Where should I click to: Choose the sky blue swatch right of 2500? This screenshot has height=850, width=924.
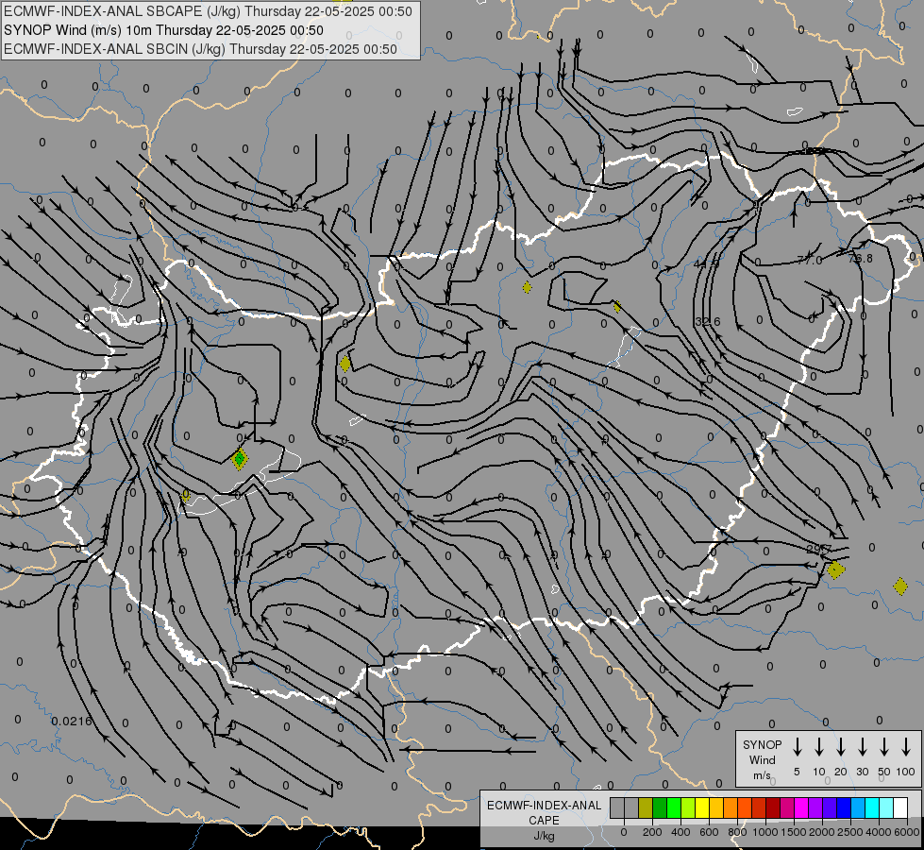tap(859, 808)
